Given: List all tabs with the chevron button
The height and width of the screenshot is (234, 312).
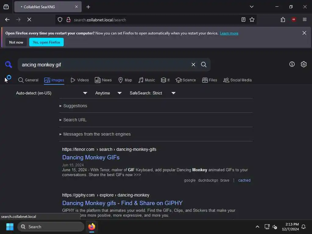Looking at the screenshot, I should coord(251,7).
